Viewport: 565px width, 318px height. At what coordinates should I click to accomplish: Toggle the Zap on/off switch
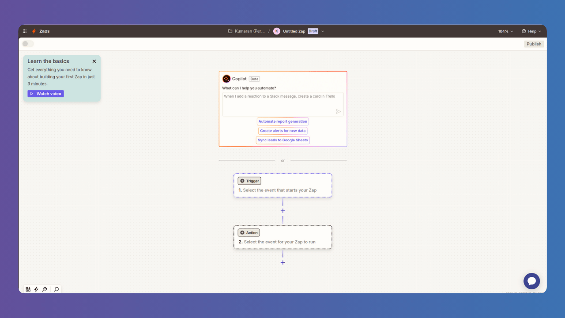(x=28, y=44)
